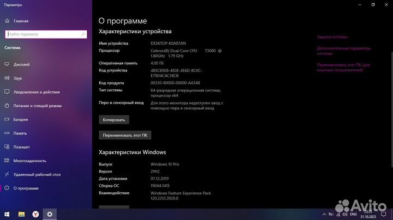Click the vertical scrollbar of About page
Image resolution: width=393 pixels, height=220 pixels.
(392, 109)
